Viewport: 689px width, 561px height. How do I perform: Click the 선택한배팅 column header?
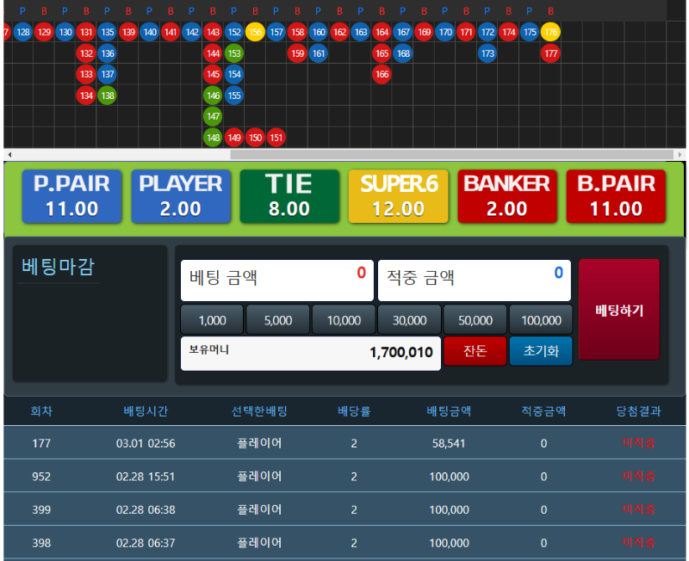tap(259, 411)
